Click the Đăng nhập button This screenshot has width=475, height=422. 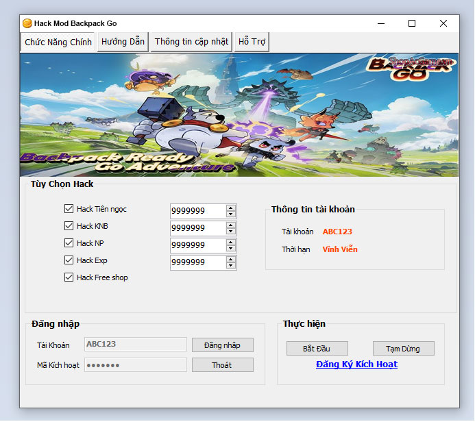pos(223,345)
